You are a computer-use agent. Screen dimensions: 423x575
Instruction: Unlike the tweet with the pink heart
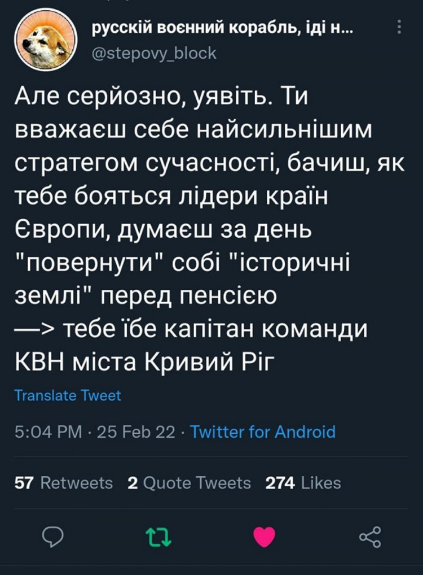(264, 536)
